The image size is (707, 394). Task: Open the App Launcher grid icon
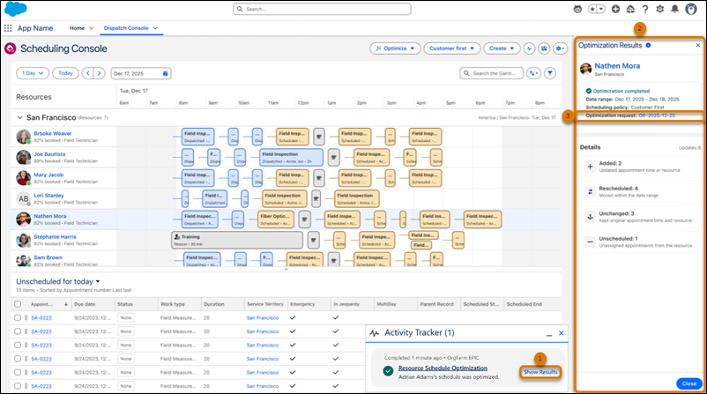click(8, 28)
